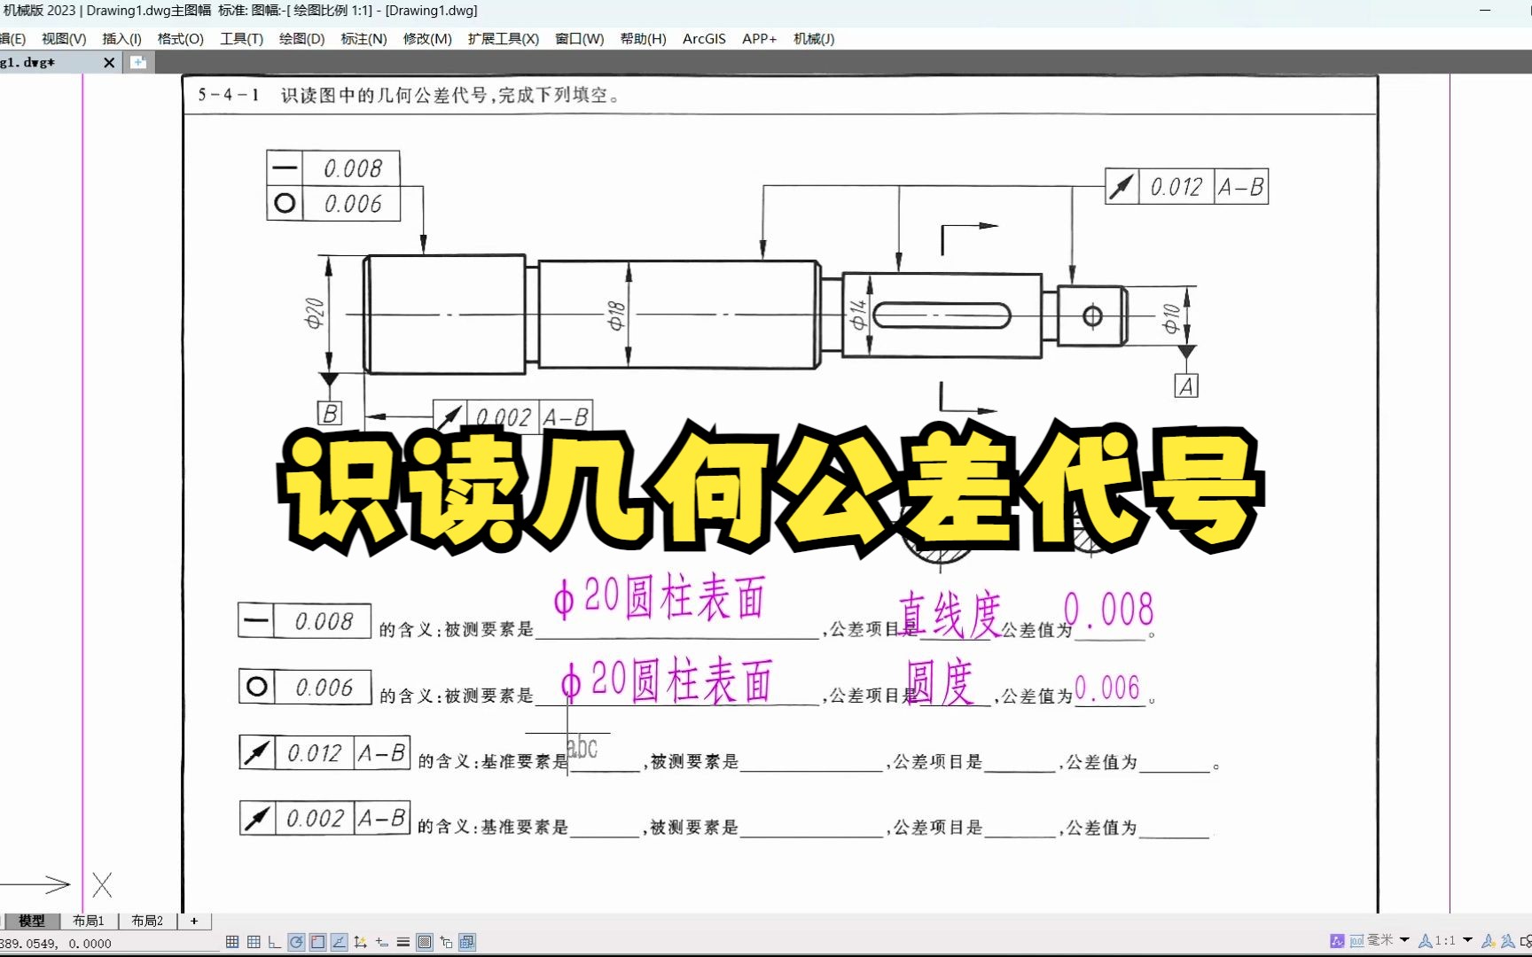Click the abc text input cursor box
Screen dimensions: 1532x957
pyautogui.click(x=582, y=748)
